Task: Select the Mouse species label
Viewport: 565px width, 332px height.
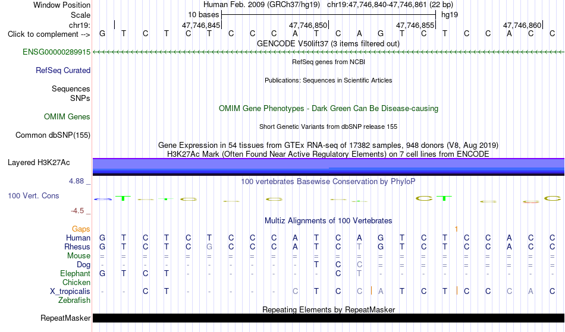Action: tap(79, 256)
